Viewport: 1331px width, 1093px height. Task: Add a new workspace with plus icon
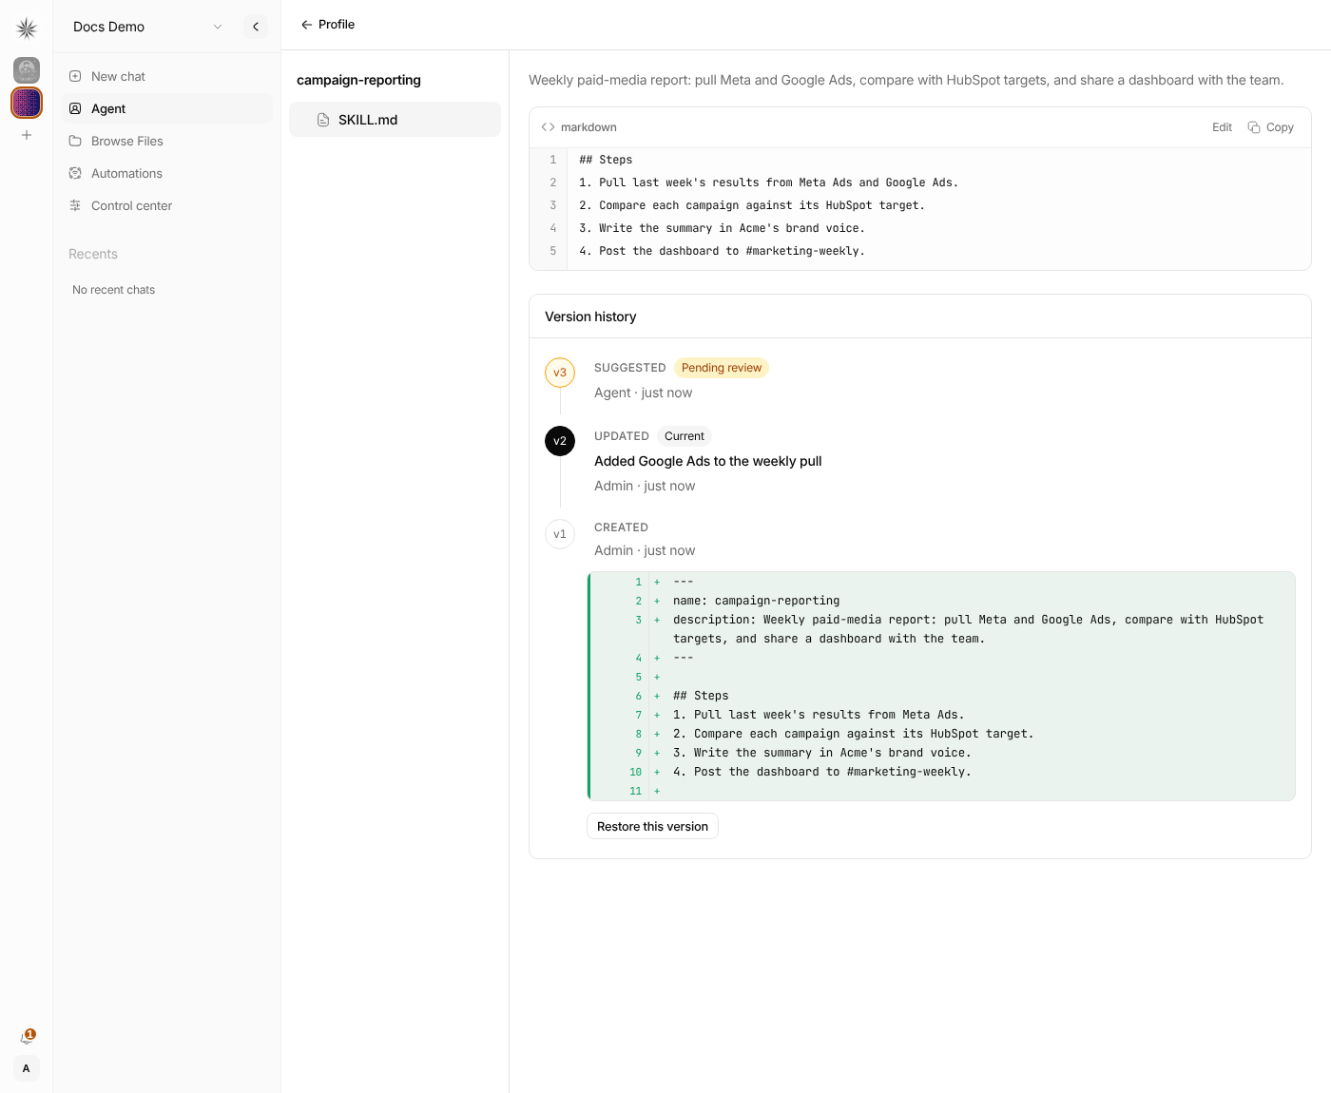[27, 135]
